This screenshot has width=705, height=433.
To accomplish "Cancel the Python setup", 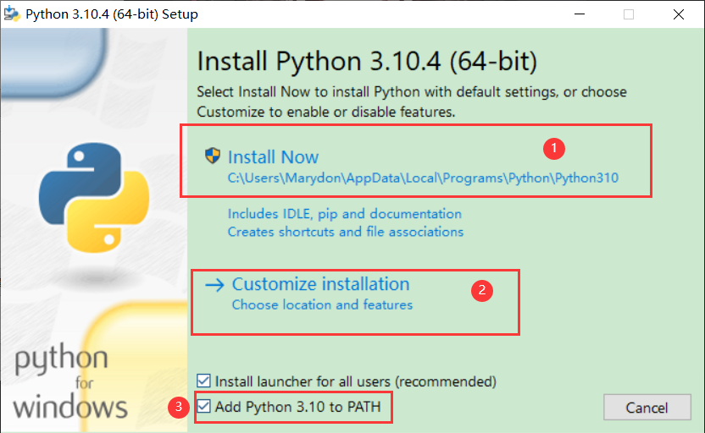I will (x=647, y=408).
